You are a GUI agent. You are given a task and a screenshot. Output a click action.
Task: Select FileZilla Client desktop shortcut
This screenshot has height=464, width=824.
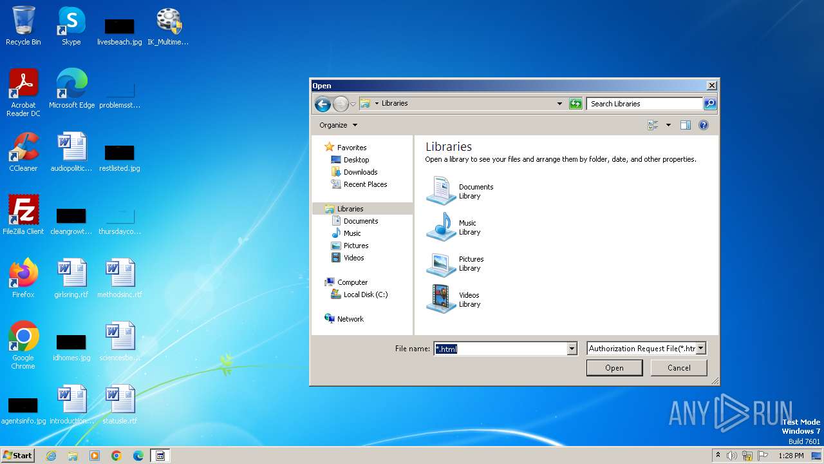[x=23, y=215]
